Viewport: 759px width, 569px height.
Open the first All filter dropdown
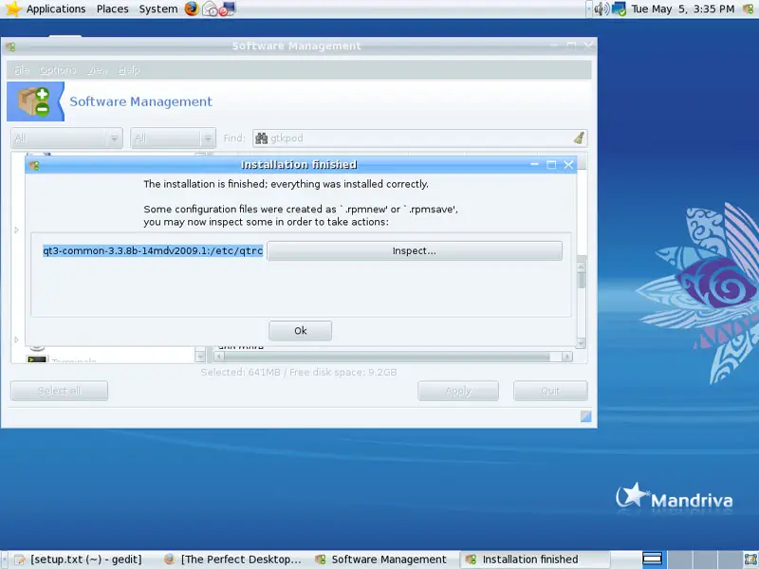coord(66,138)
